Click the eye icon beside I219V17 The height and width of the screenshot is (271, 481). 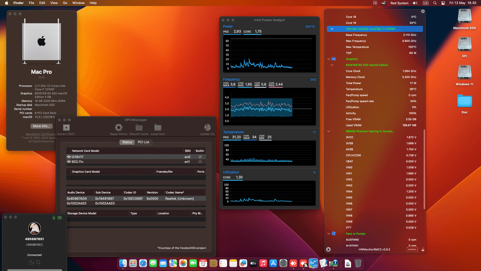click(x=69, y=157)
